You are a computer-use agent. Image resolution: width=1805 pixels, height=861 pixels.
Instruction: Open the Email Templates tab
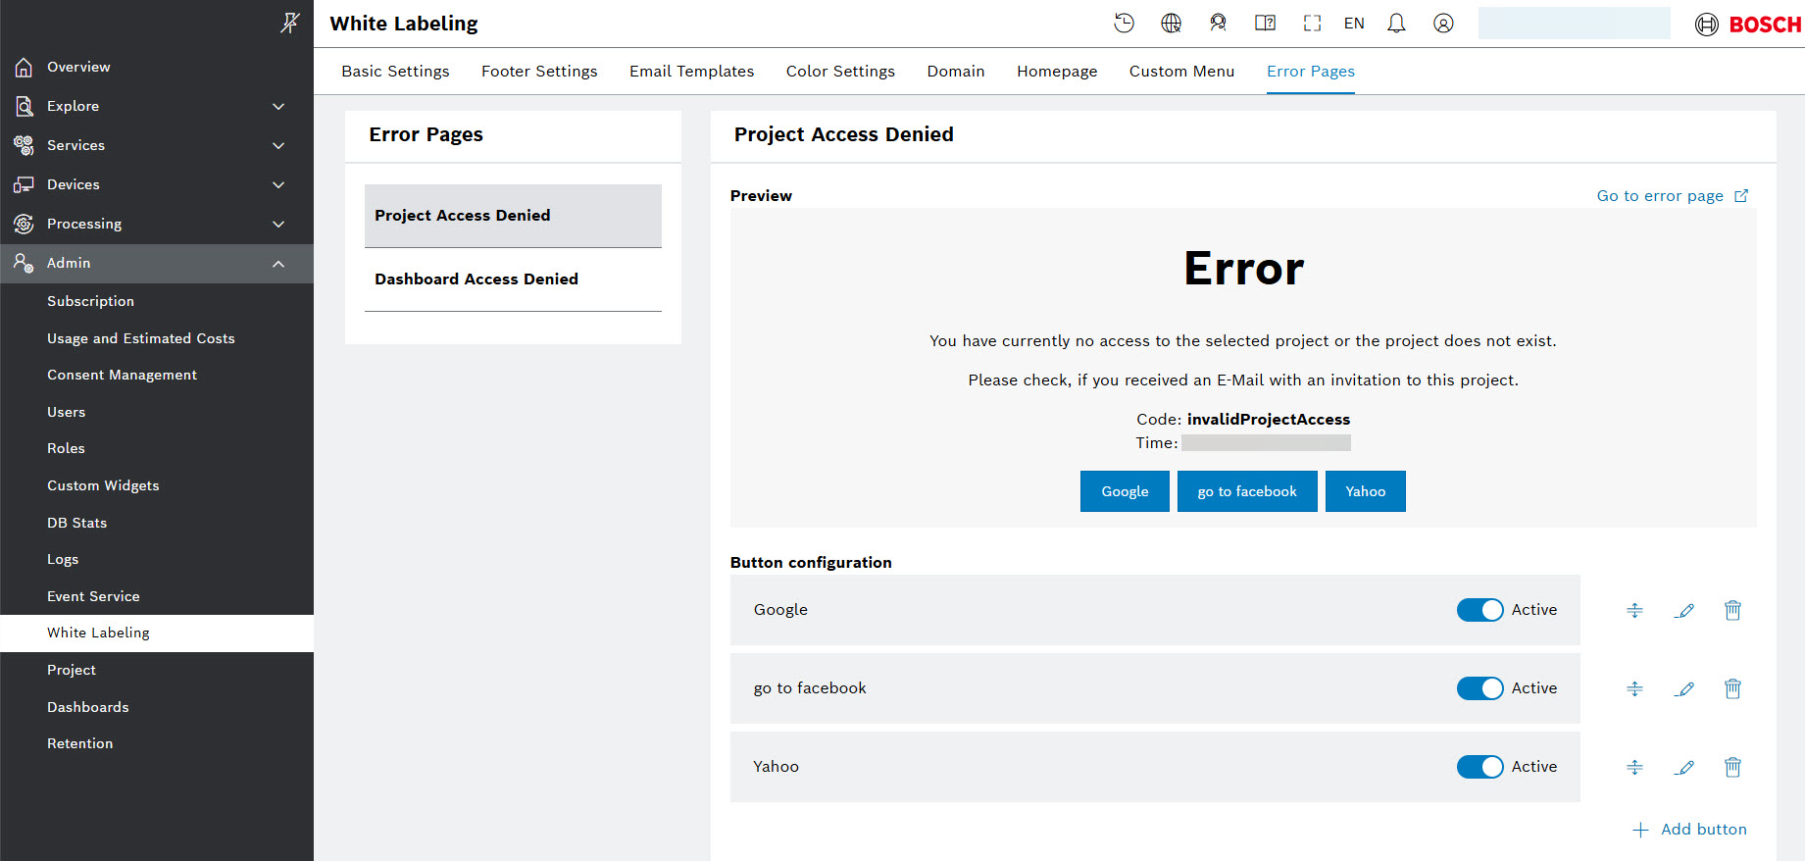coord(691,72)
